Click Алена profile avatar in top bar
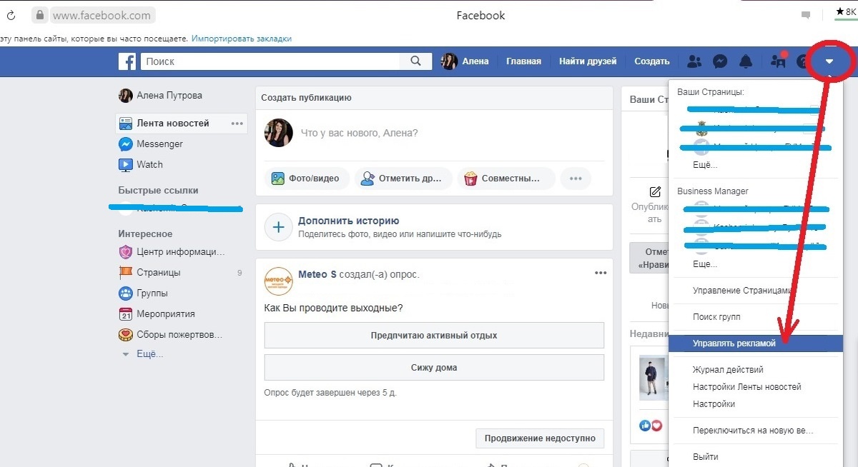Image resolution: width=858 pixels, height=467 pixels. (449, 61)
